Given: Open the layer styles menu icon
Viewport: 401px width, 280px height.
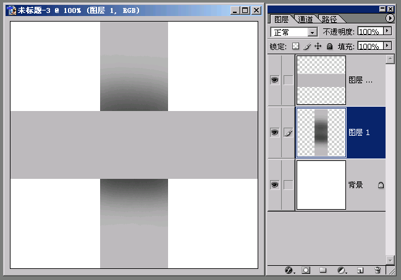Looking at the screenshot, I should pyautogui.click(x=289, y=270).
